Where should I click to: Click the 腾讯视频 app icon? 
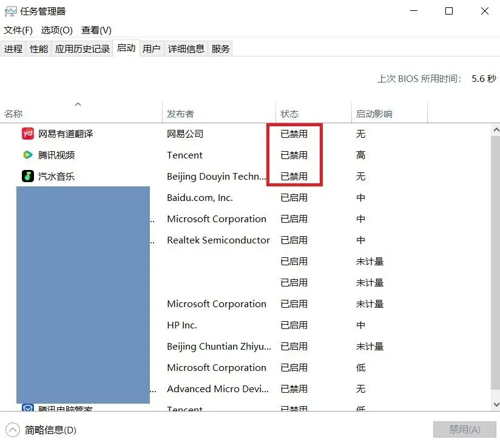tap(28, 155)
